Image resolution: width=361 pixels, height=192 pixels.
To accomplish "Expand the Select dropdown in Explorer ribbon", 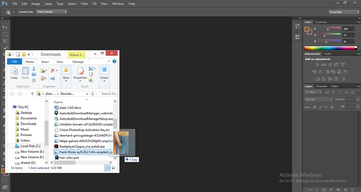I will pyautogui.click(x=104, y=81).
